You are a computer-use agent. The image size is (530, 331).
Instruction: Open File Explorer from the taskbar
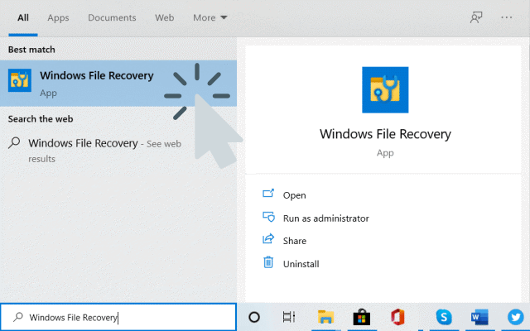coord(325,317)
